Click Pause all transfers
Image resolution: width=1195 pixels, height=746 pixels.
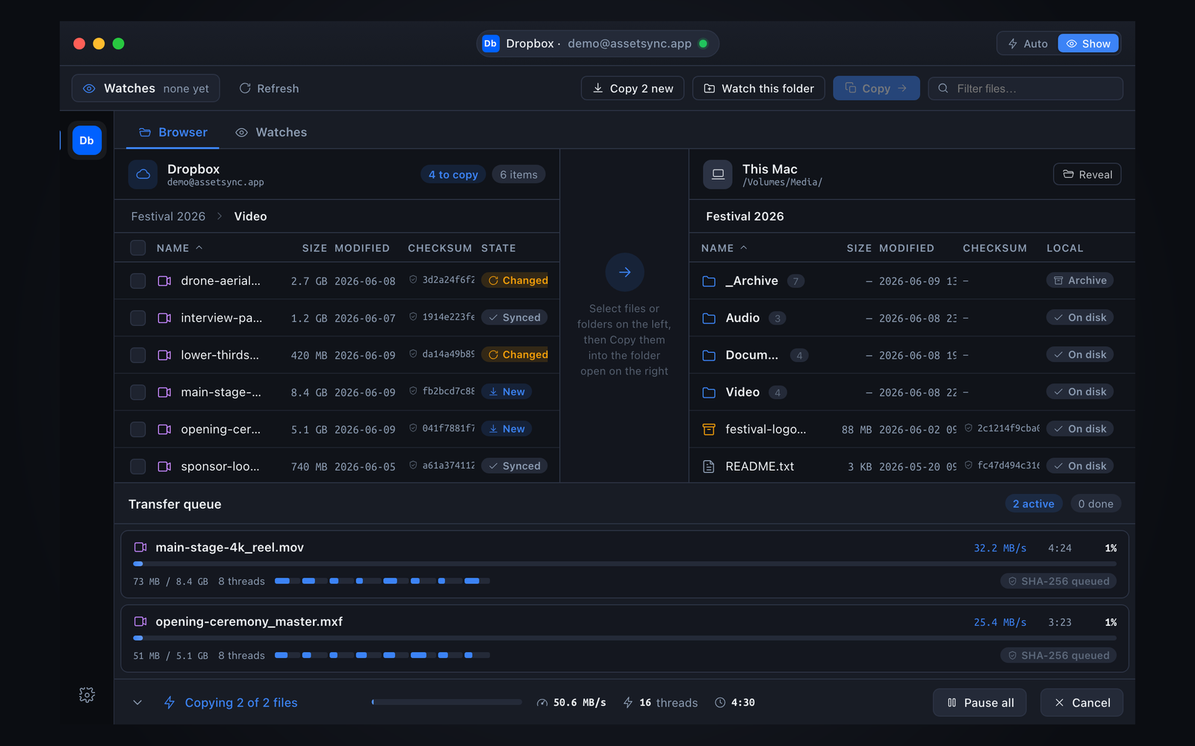980,703
